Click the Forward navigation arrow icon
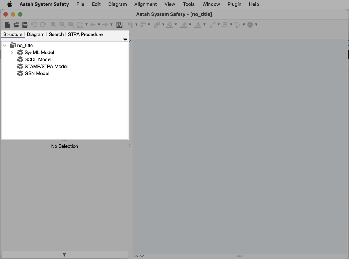Screen dimensions: 349x259 (105, 25)
